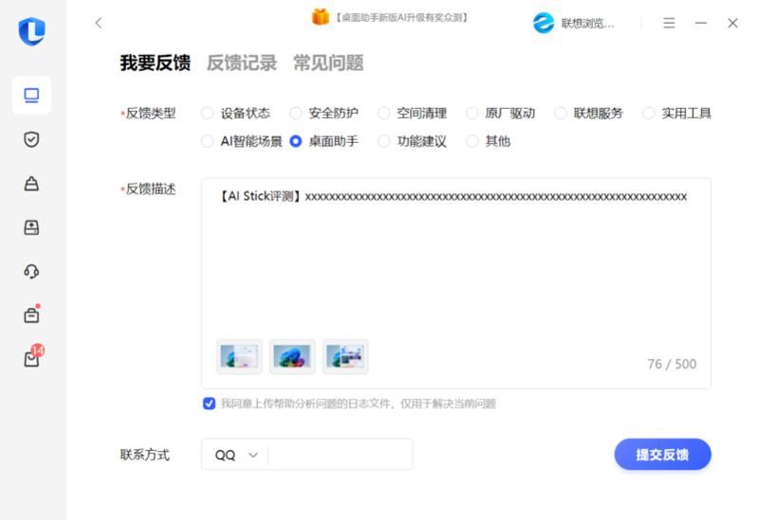Click the back arrow at top left
758x520 pixels.
pyautogui.click(x=99, y=23)
